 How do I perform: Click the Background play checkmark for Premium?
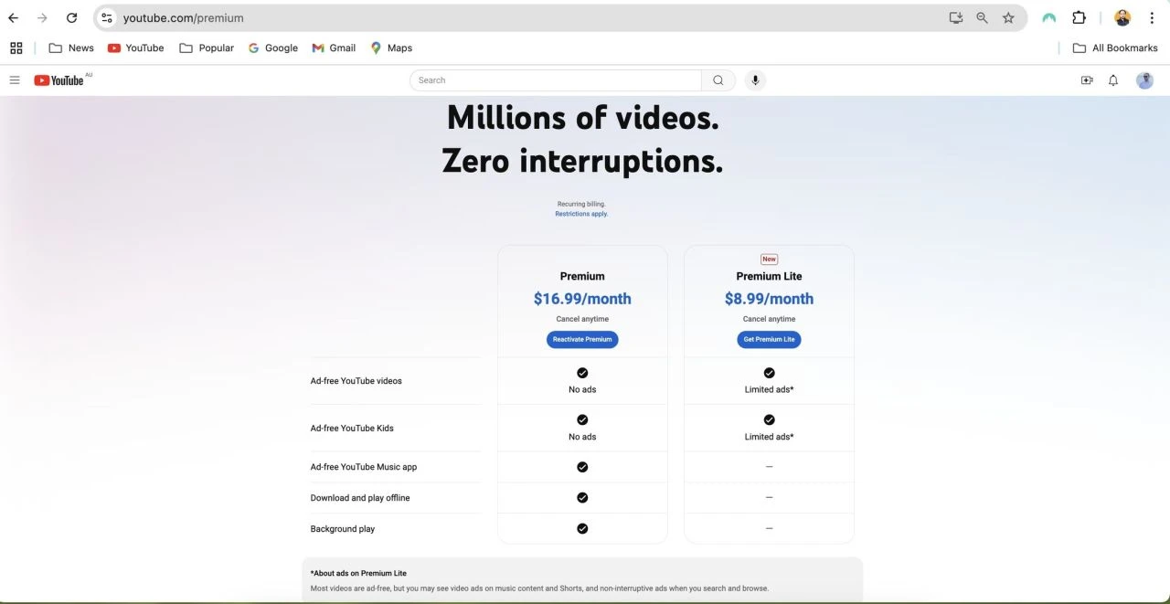[582, 528]
